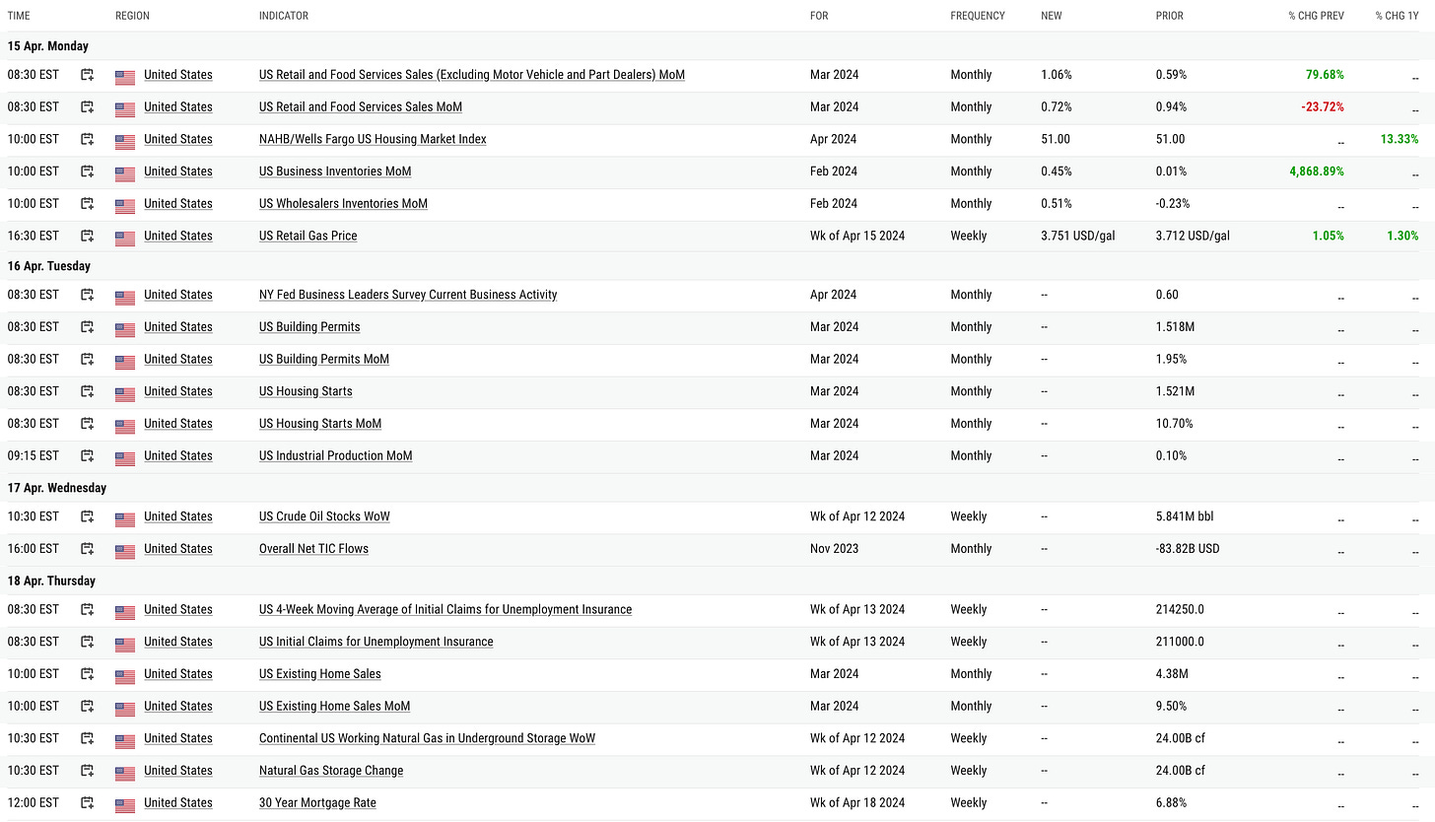
Task: Click the % CHG 1Y column header
Action: coord(1398,16)
